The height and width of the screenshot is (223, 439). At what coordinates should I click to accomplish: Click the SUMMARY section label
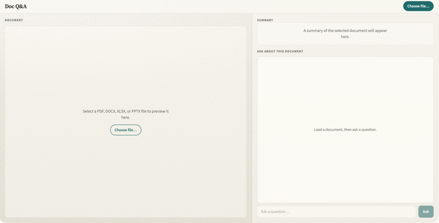(x=265, y=20)
